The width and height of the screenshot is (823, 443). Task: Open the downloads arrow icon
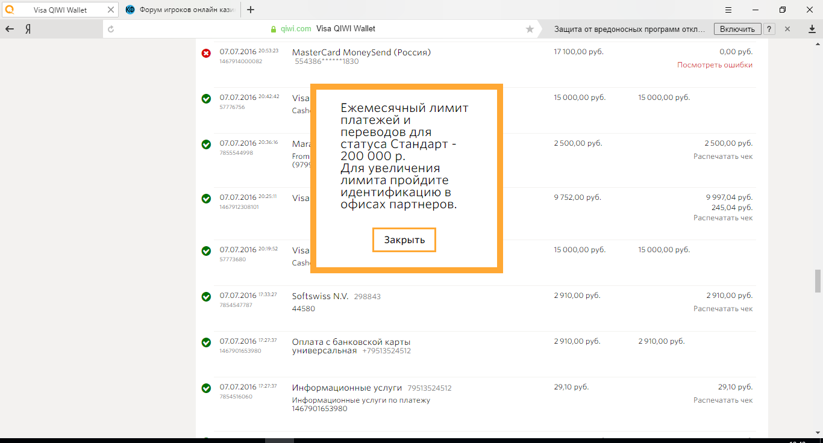(x=812, y=29)
